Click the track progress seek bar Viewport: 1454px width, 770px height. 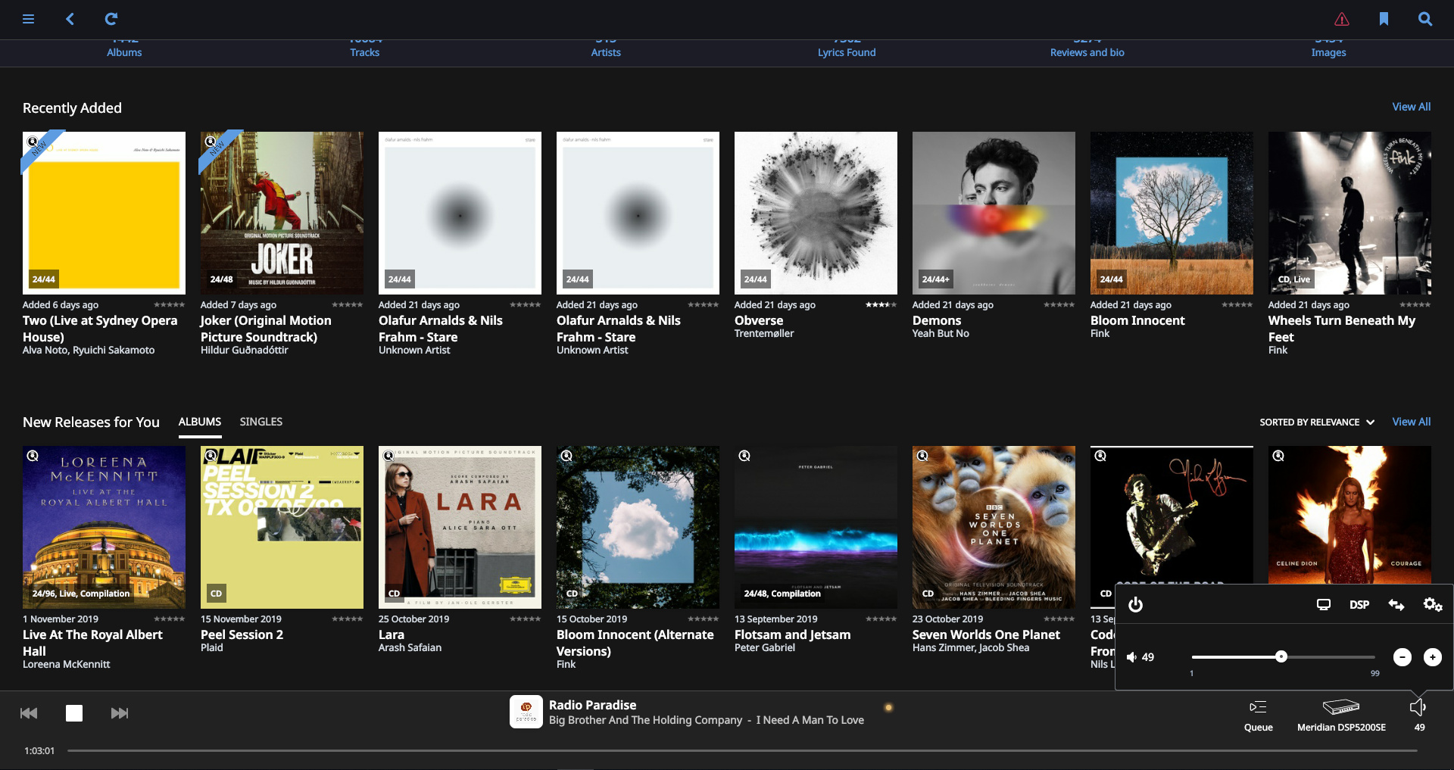742,751
